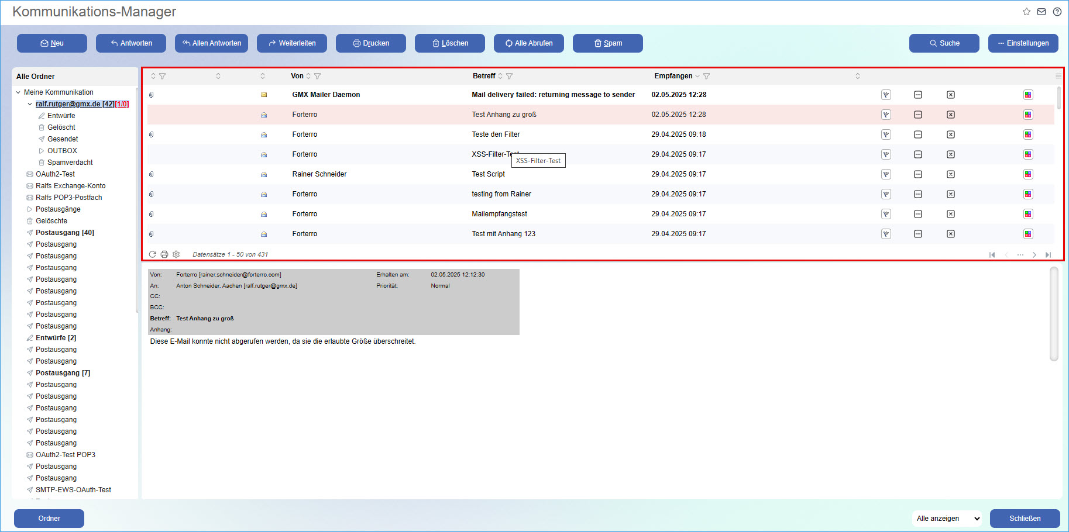Click the envelope message icon next to the top toolbar

coord(1041,11)
